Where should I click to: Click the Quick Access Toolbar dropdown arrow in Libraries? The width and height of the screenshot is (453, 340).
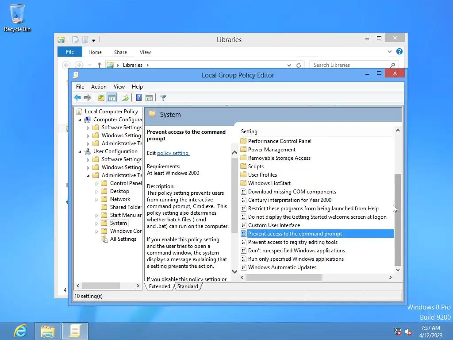coord(94,40)
